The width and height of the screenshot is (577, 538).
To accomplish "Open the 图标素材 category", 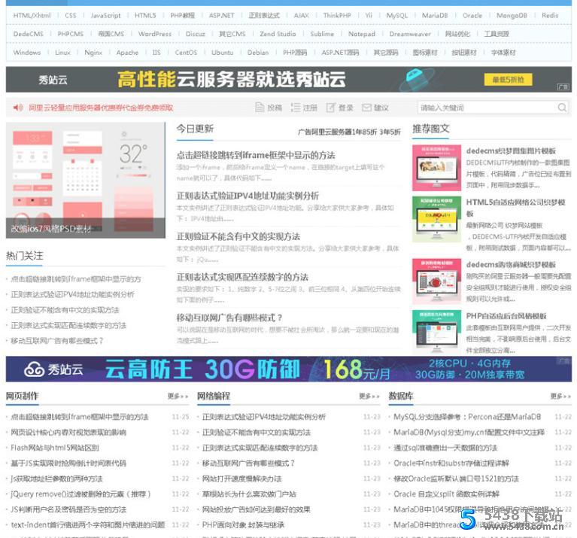I will (425, 53).
